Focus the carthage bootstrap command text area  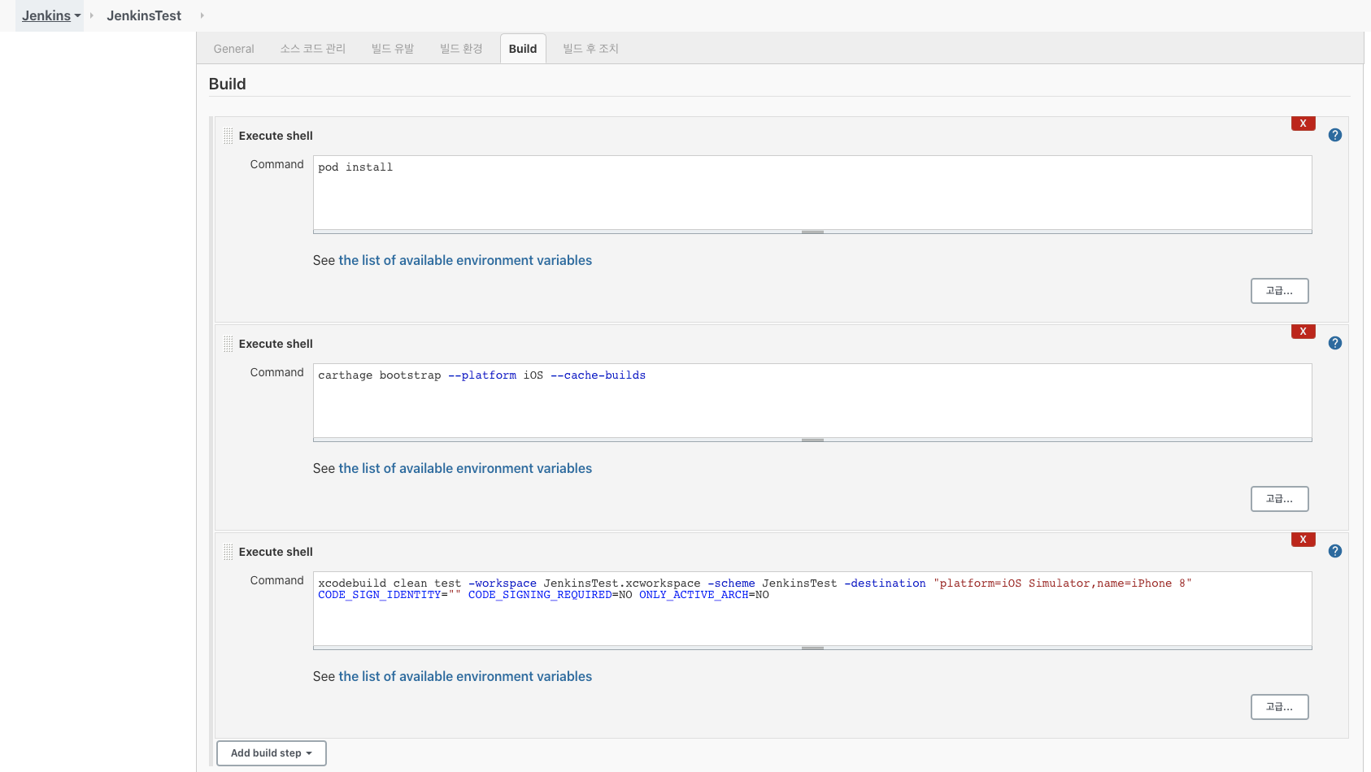(x=812, y=401)
